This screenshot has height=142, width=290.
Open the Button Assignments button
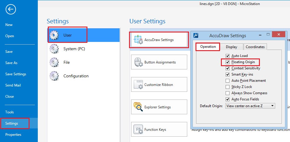point(159,62)
